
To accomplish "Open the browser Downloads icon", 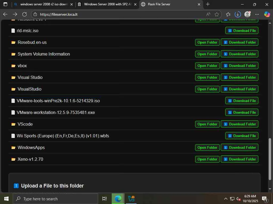I will point(238,14).
